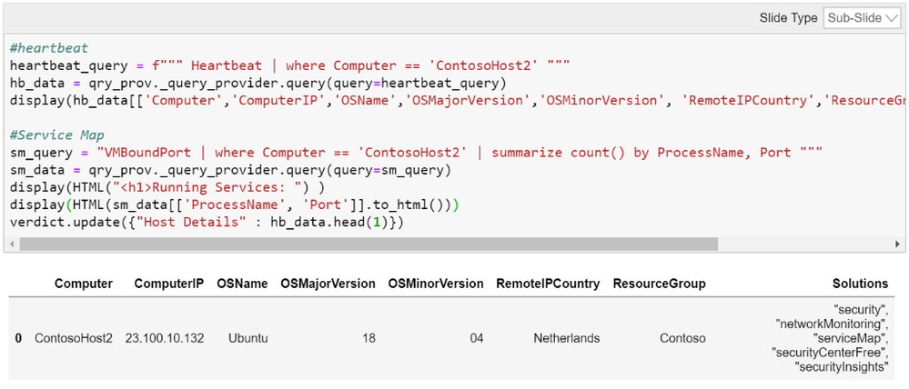
Task: Click the OS minor version value 04
Action: click(x=477, y=338)
